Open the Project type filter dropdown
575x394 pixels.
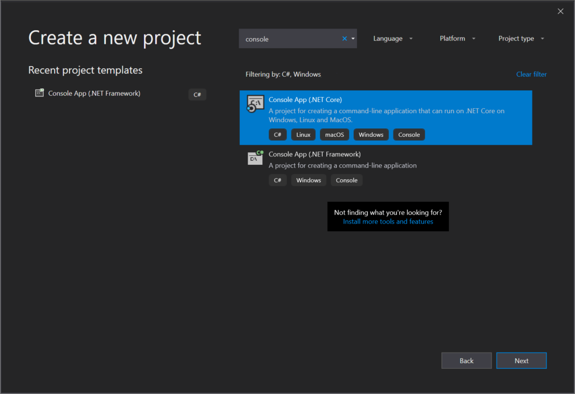point(521,38)
